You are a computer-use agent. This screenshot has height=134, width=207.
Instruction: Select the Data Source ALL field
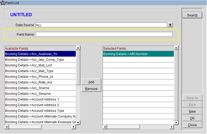click(x=101, y=25)
